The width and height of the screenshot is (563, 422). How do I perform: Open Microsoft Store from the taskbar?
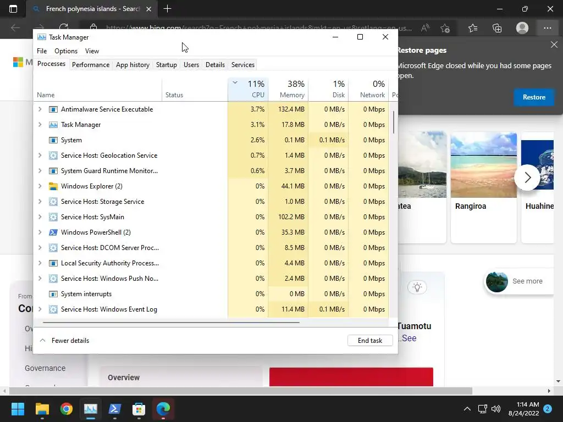pos(139,409)
